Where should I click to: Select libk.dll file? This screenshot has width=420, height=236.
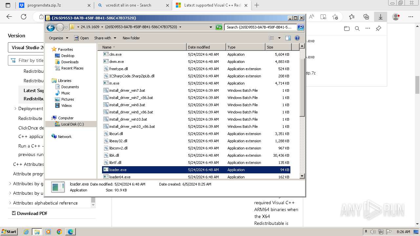coord(196,155)
